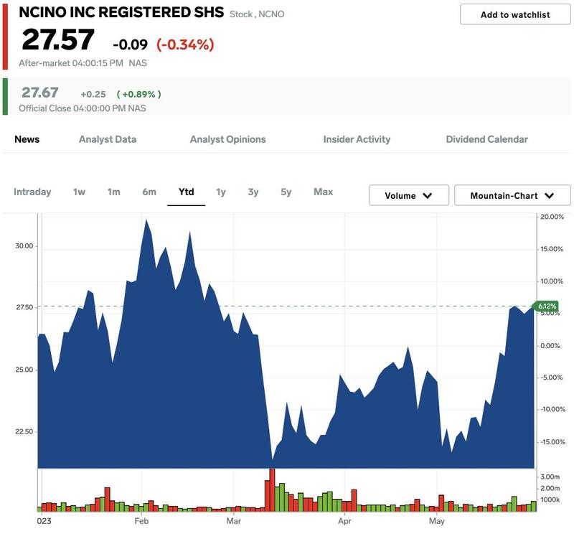The width and height of the screenshot is (574, 539).
Task: Select the Ytd chart range
Action: point(187,192)
